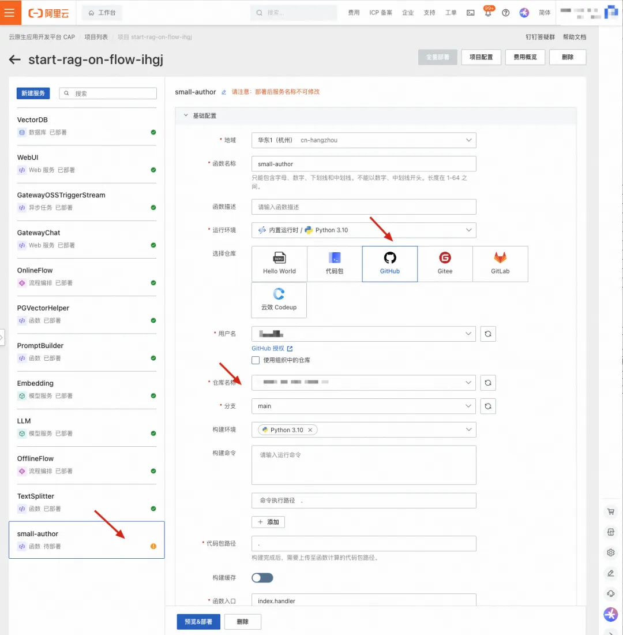Open the AI assistant icon in top bar

[x=524, y=13]
